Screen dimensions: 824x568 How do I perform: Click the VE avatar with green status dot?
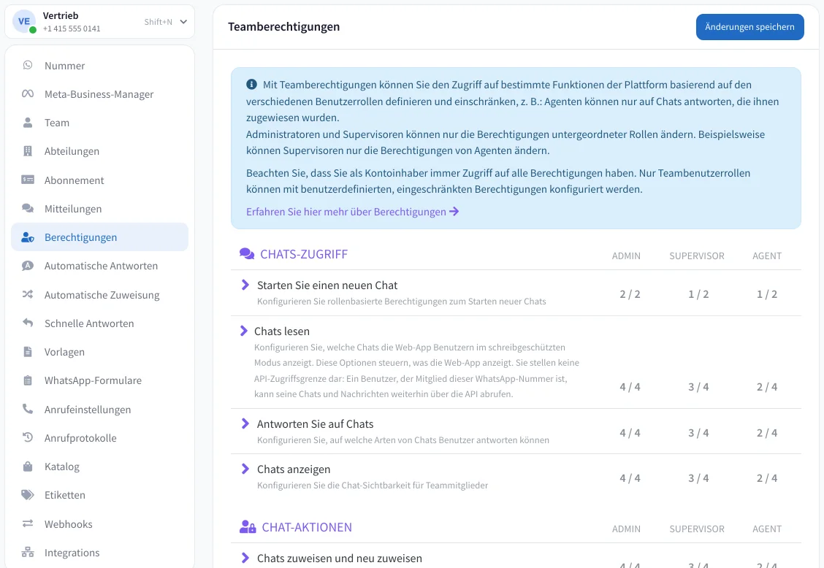point(24,22)
